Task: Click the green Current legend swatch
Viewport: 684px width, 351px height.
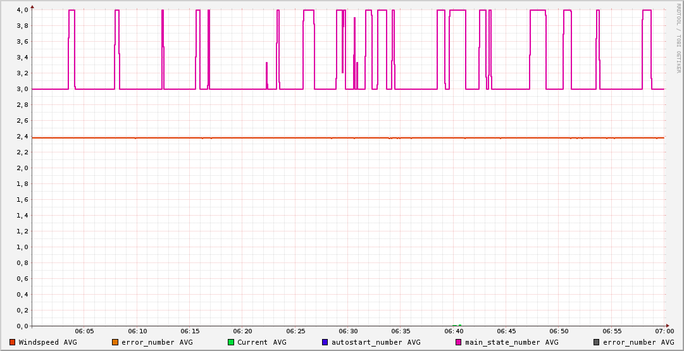Action: (x=231, y=342)
